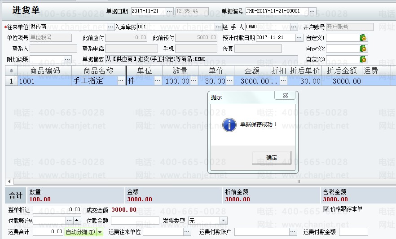Image resolution: width=396 pixels, height=239 pixels.
Task: Click the 单据编号 ellipsis browse button
Action: coord(312,11)
